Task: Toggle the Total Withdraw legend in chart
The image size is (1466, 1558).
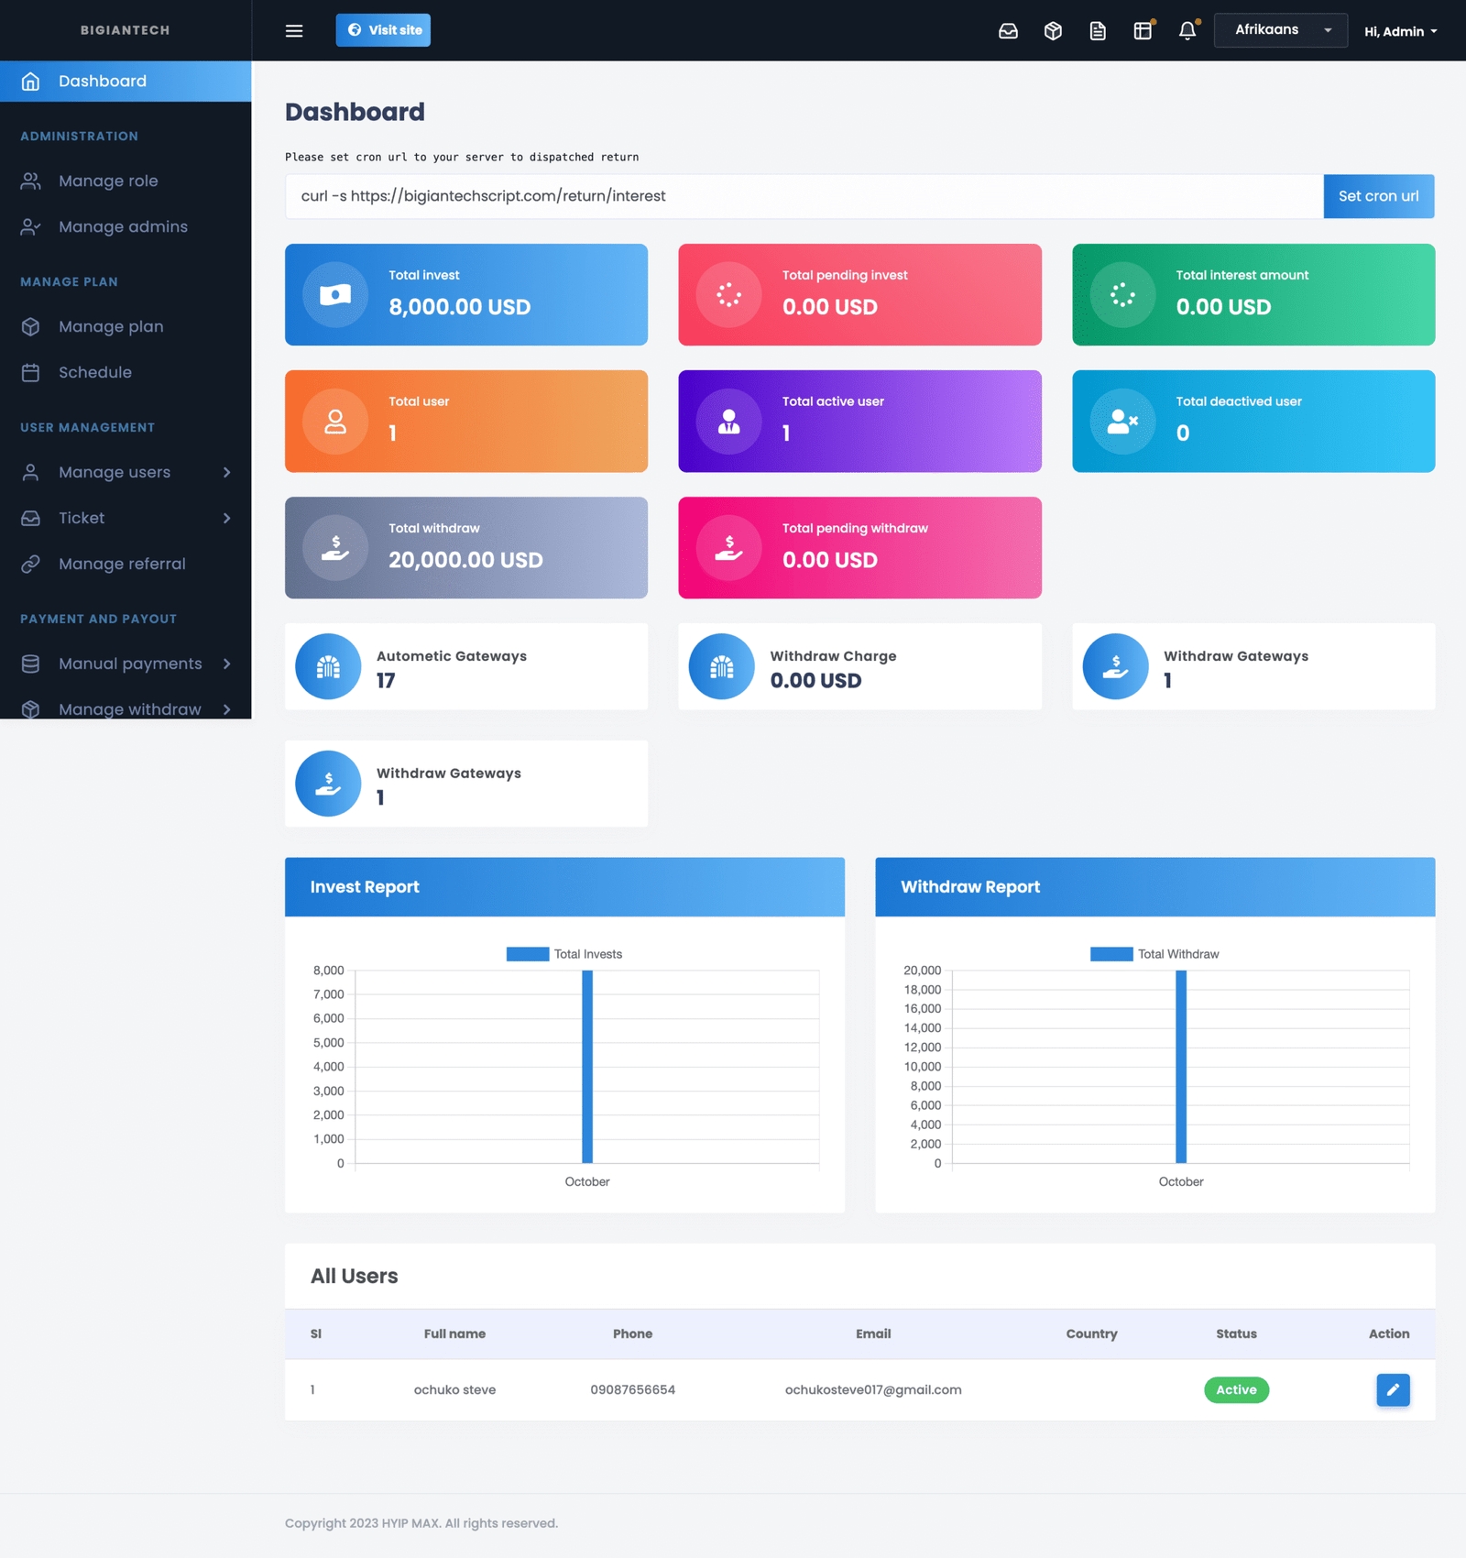Action: [1154, 954]
